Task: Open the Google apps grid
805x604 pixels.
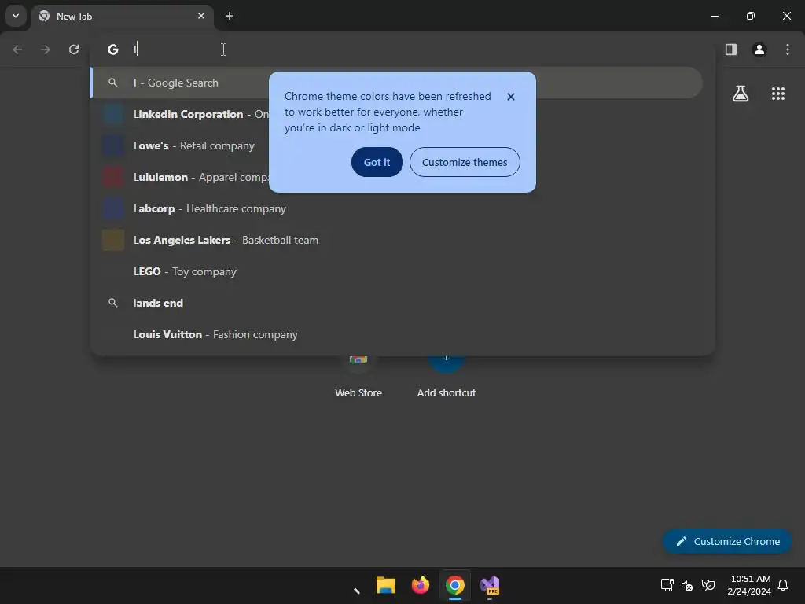Action: [x=778, y=94]
